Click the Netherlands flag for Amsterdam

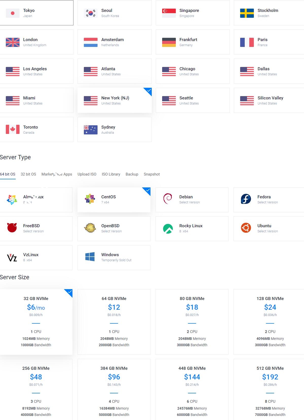click(x=91, y=42)
